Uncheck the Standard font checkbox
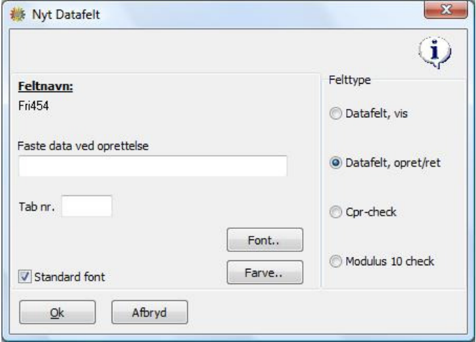The image size is (476, 342). (24, 276)
